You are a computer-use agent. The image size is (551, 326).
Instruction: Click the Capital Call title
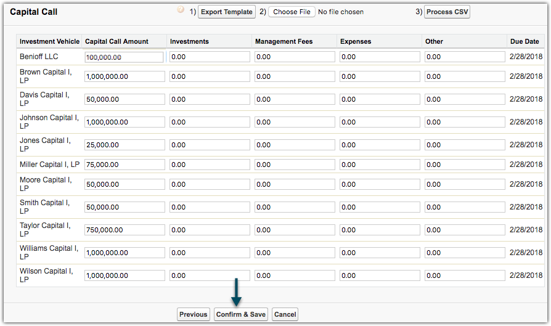[33, 12]
